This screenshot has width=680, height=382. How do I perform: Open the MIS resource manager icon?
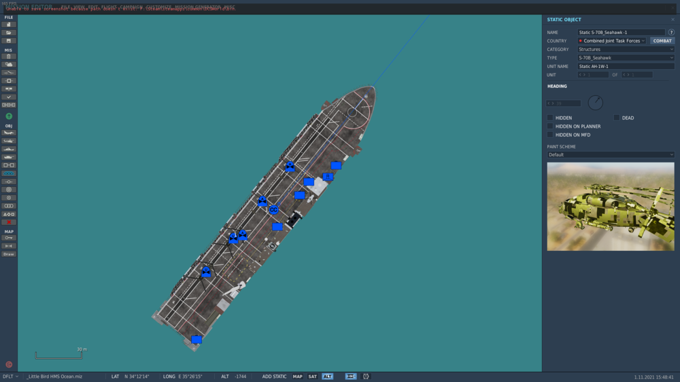(x=9, y=105)
